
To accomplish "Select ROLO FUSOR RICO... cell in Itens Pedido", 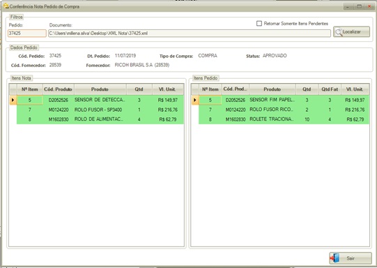I will (x=272, y=110).
